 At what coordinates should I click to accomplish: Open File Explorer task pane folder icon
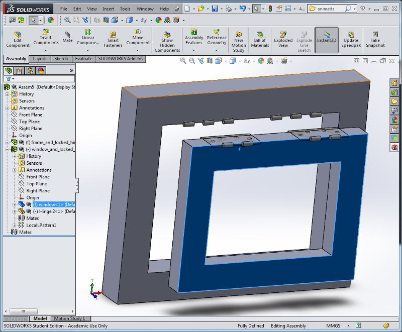point(394,101)
